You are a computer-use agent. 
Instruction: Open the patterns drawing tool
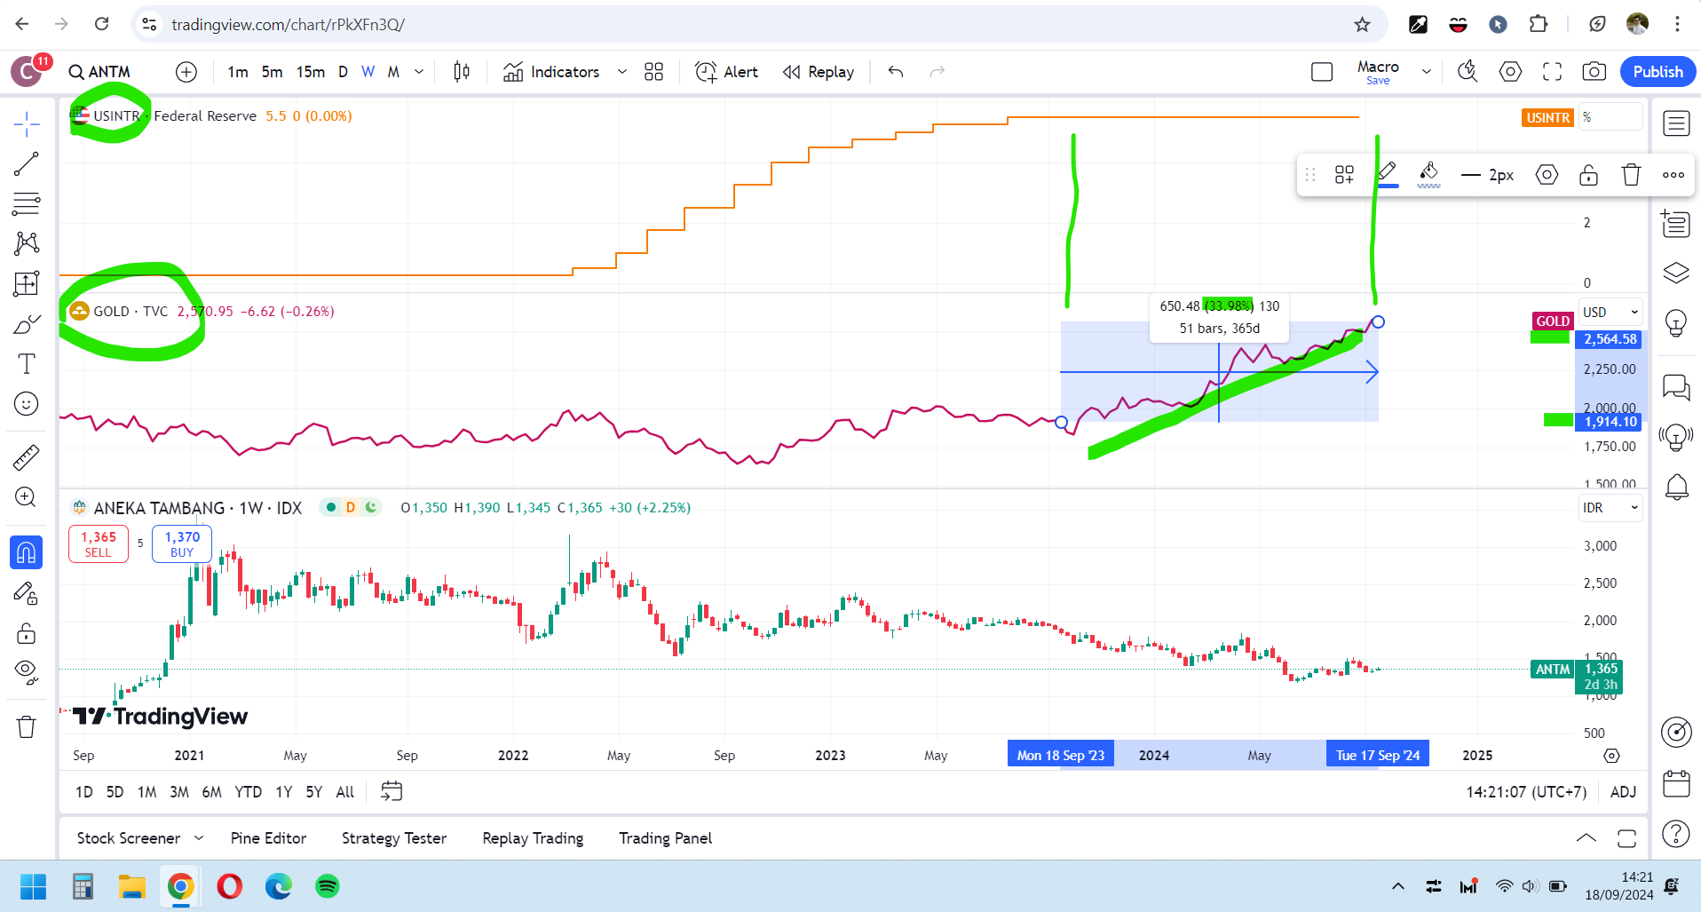point(27,243)
